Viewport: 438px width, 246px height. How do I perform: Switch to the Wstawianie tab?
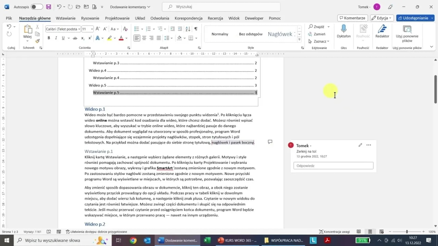65,18
